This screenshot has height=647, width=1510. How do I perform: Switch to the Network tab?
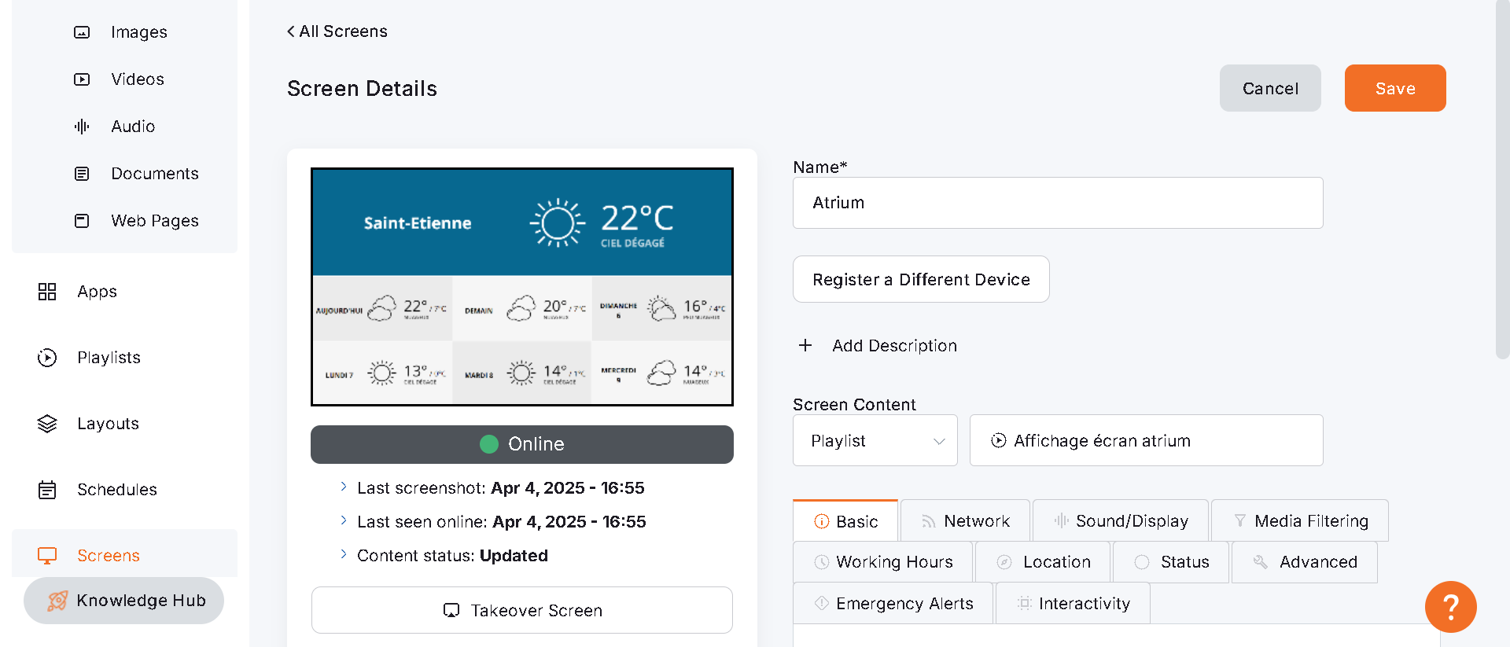[965, 521]
